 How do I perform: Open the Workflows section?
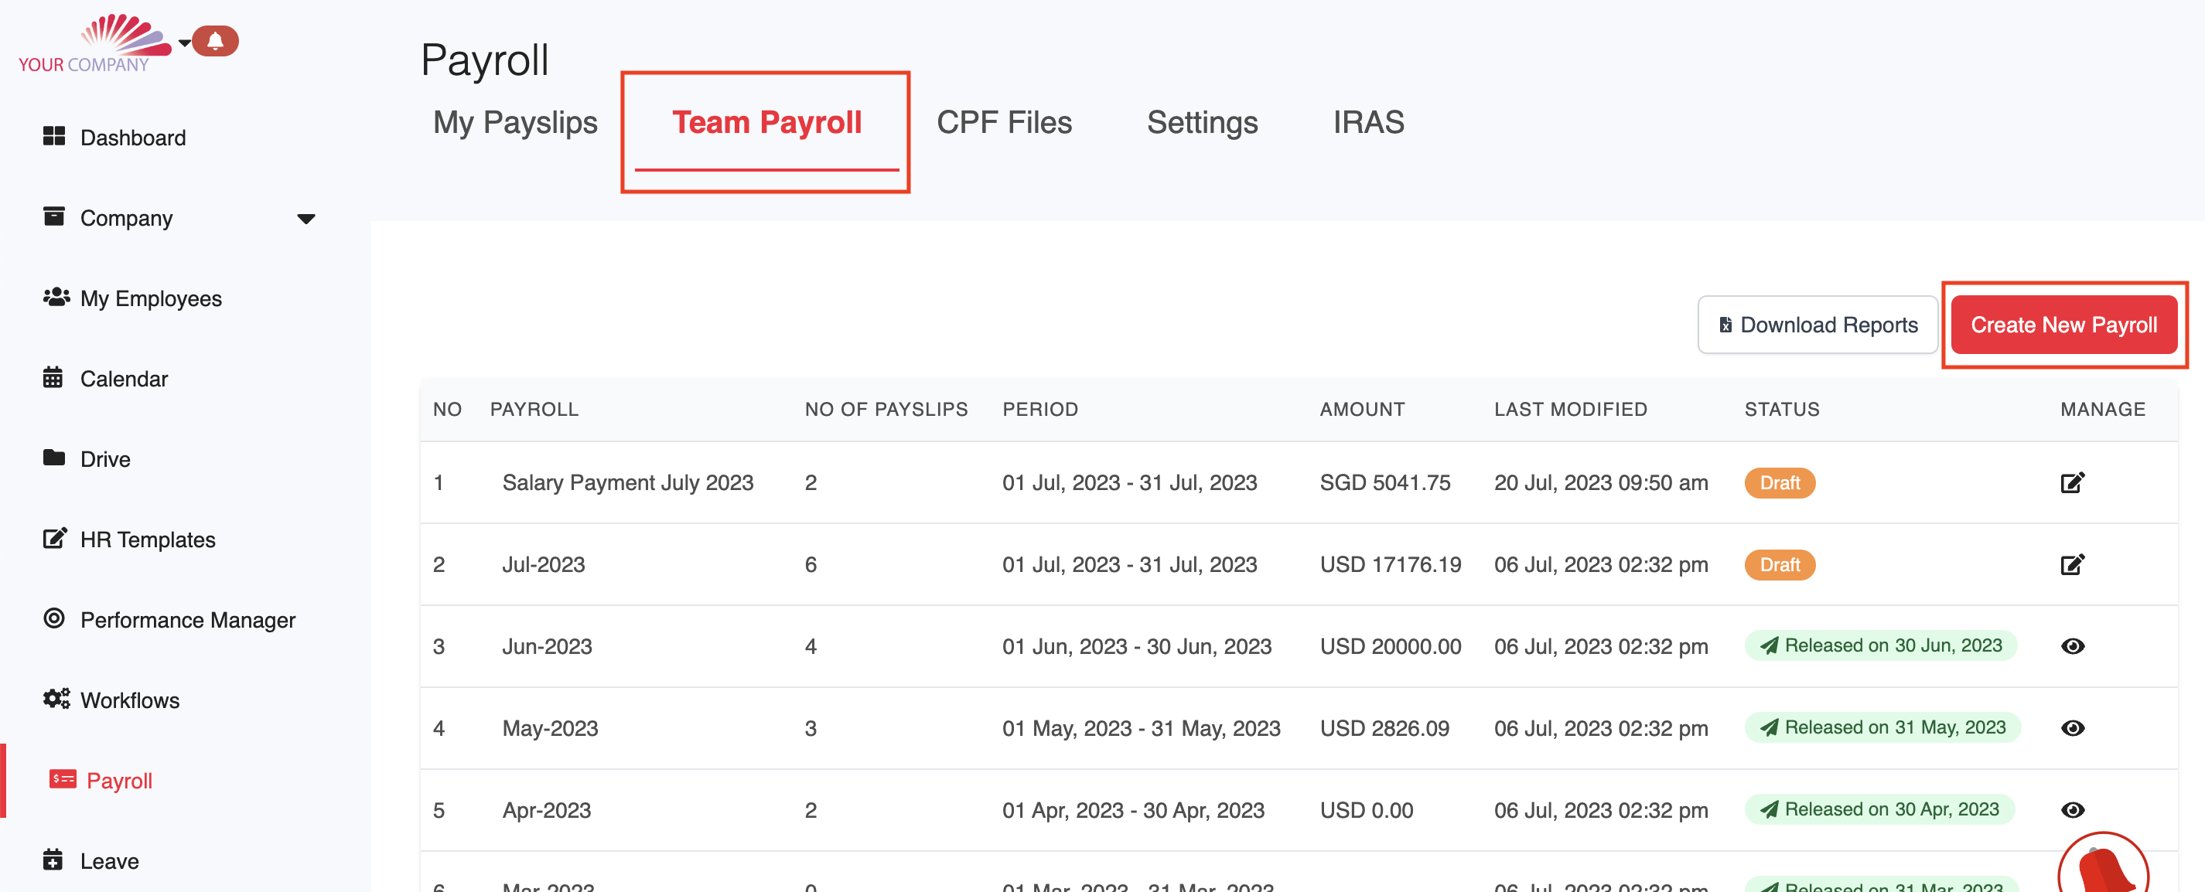click(x=129, y=700)
